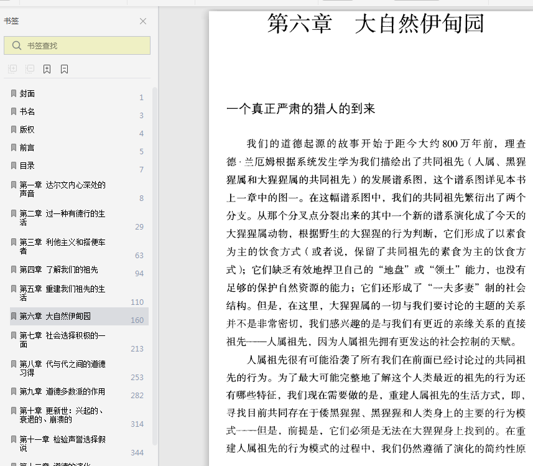This screenshot has height=466, width=533.
Task: Click the 书签查找 search field
Action: point(77,45)
